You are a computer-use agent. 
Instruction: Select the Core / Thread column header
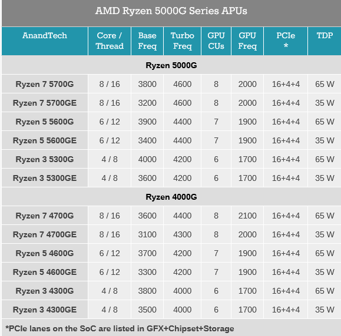pyautogui.click(x=110, y=41)
